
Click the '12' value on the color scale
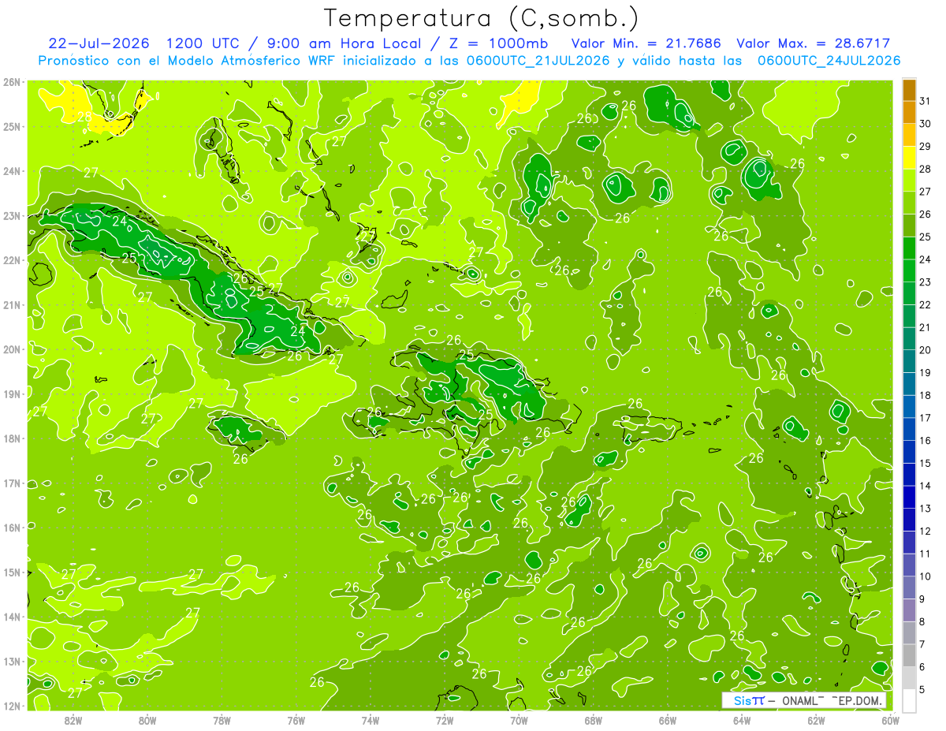pos(925,531)
